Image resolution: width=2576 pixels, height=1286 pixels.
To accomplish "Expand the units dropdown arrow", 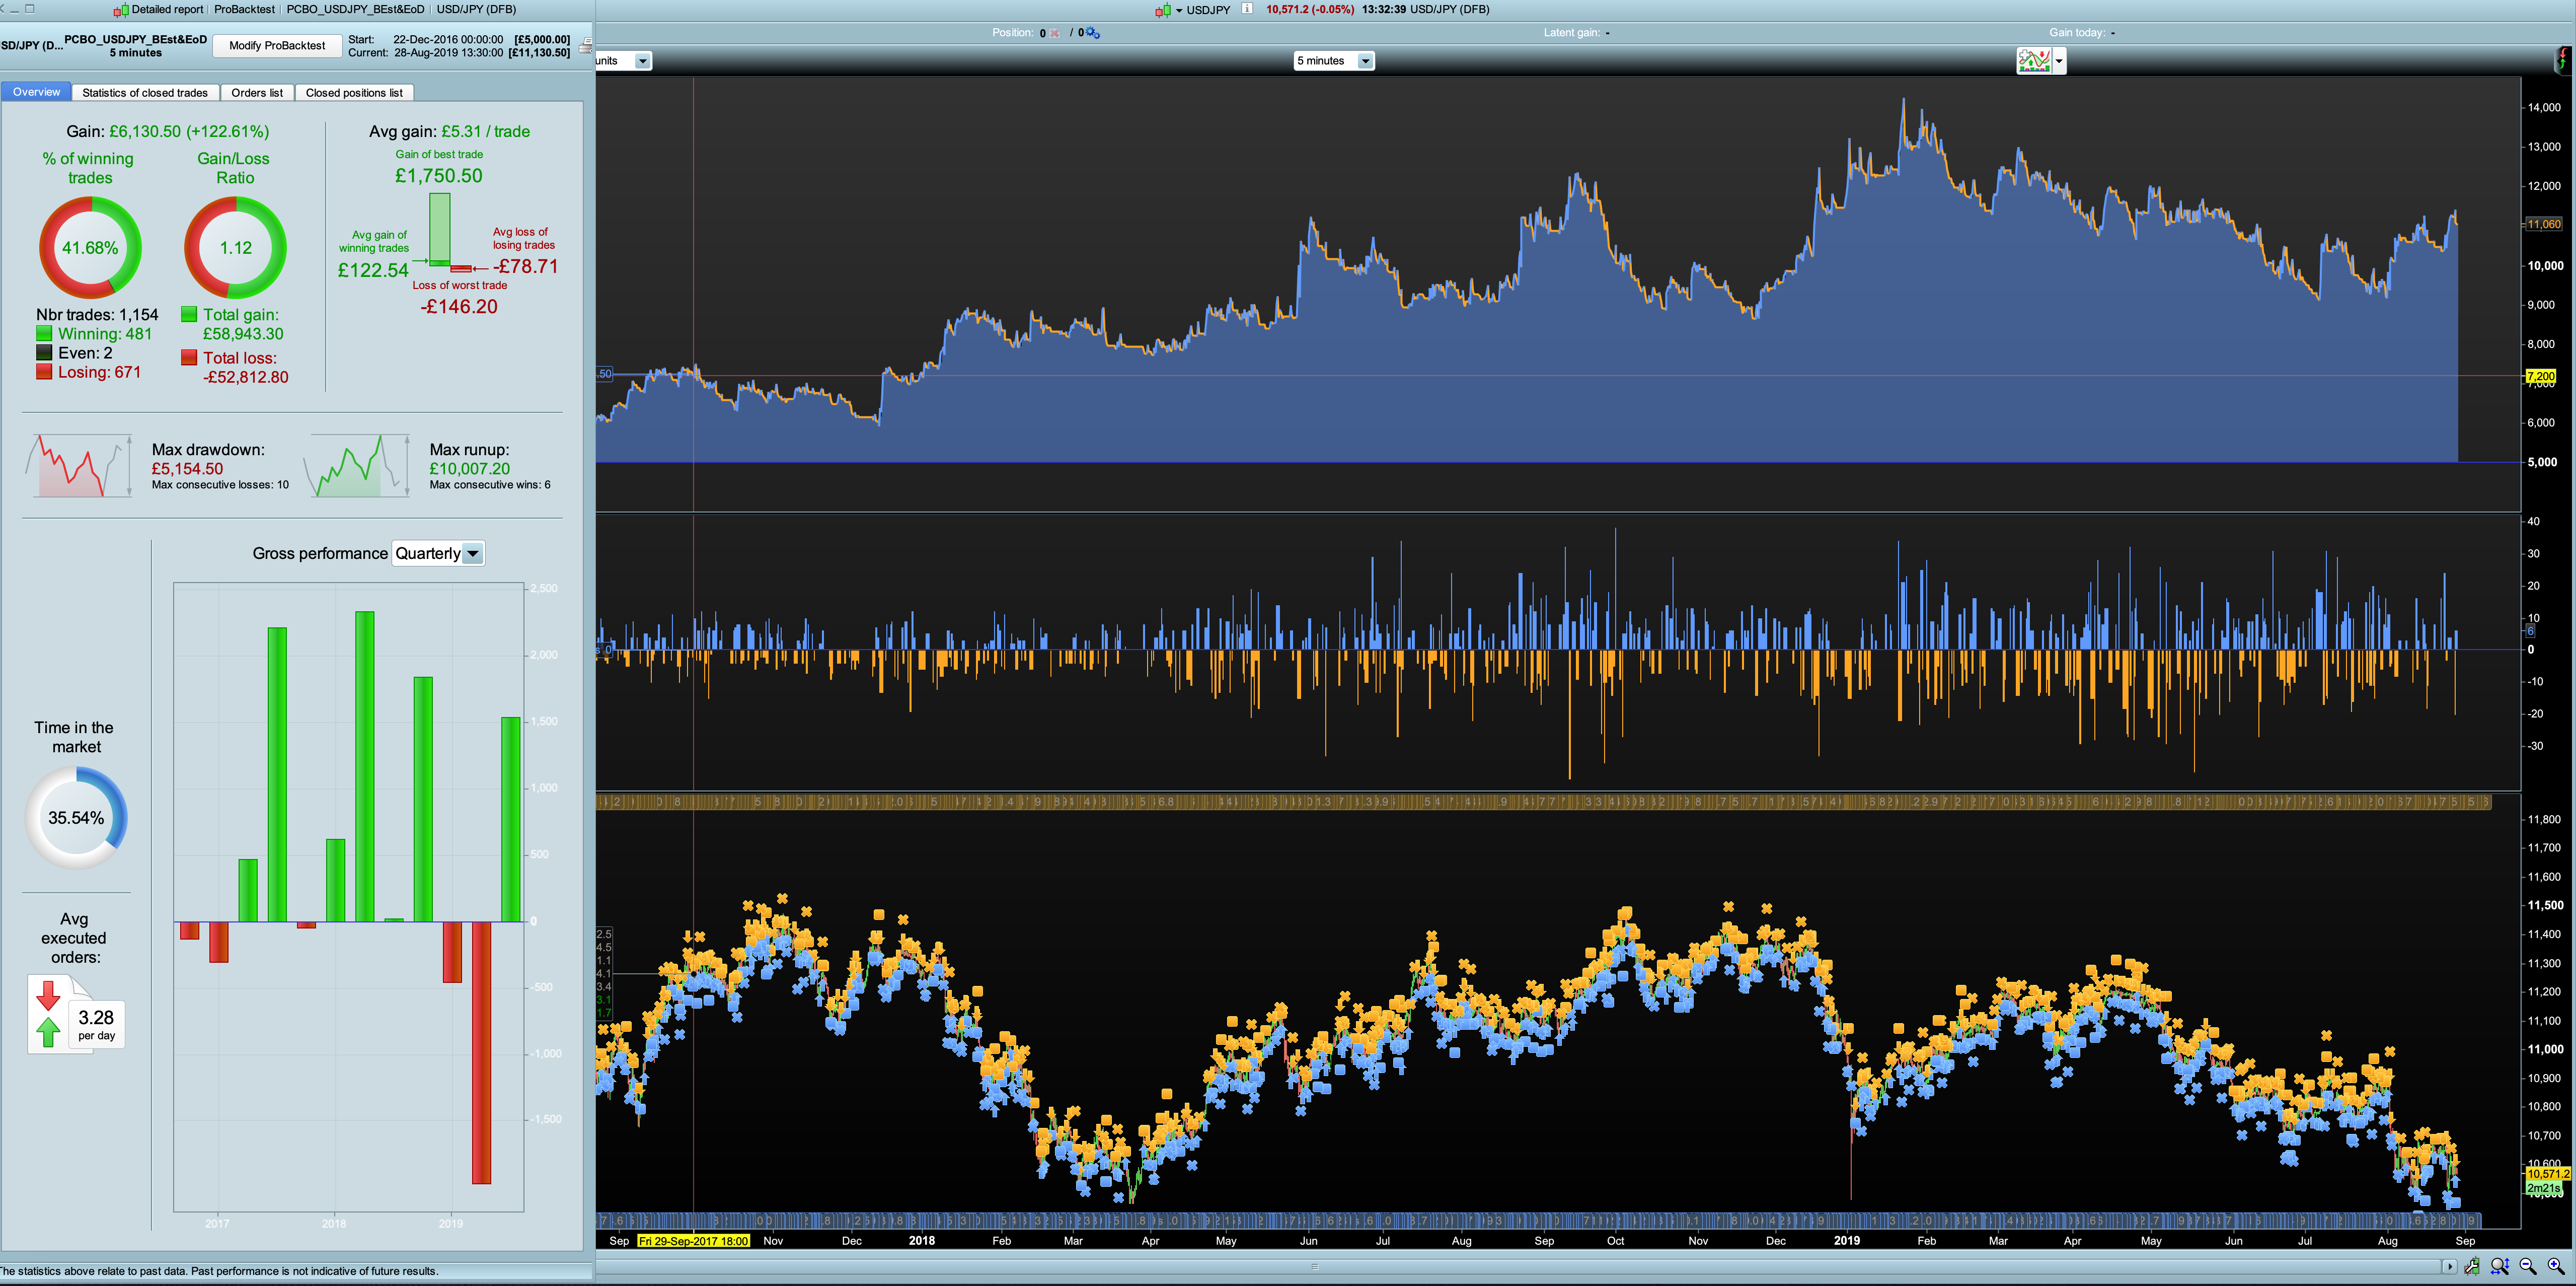I will [x=643, y=61].
